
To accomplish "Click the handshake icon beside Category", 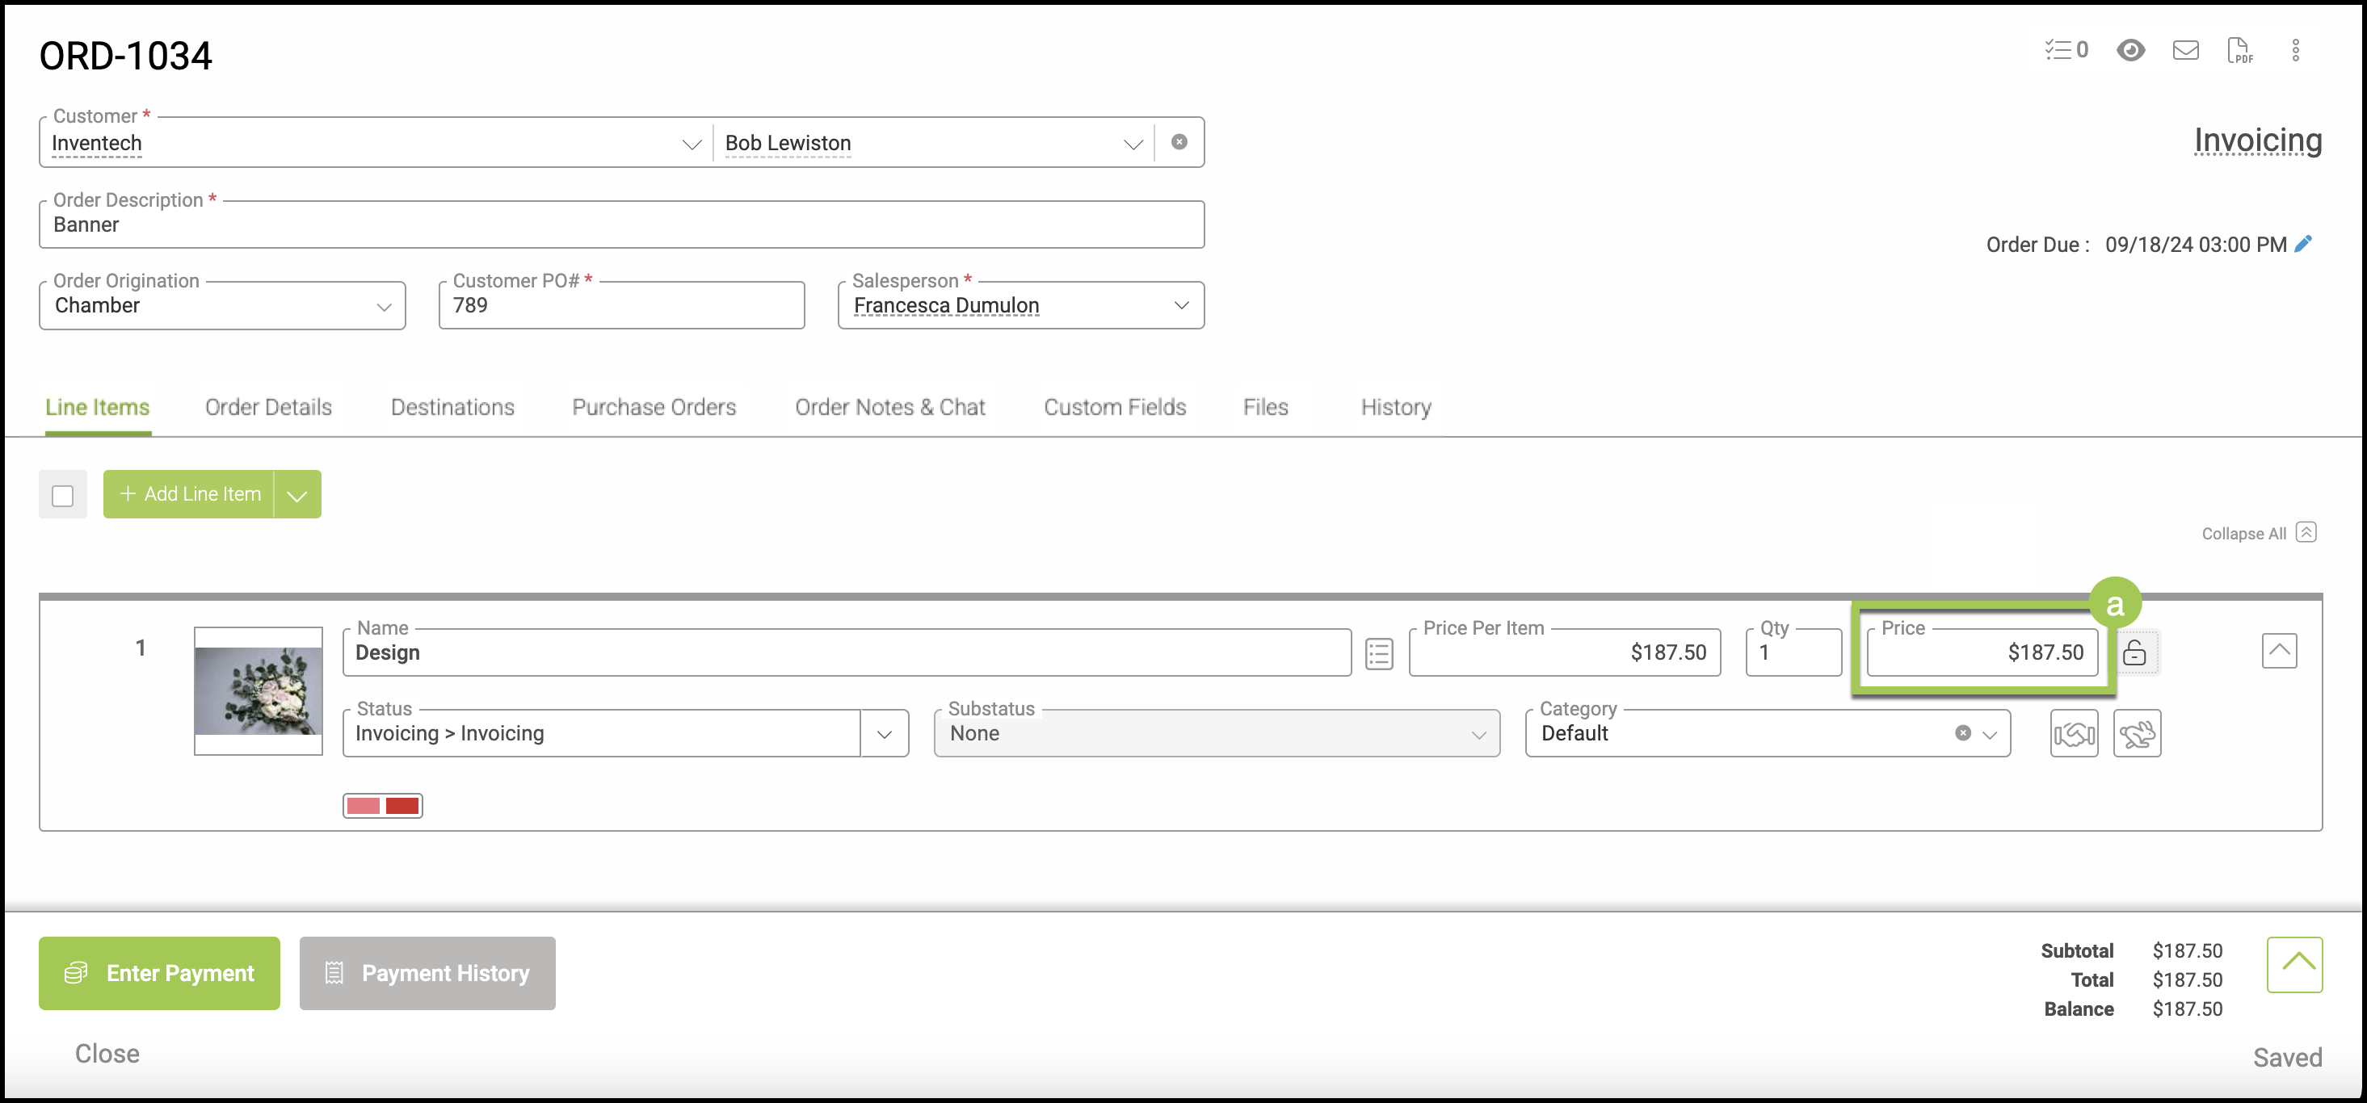I will 2073,734.
